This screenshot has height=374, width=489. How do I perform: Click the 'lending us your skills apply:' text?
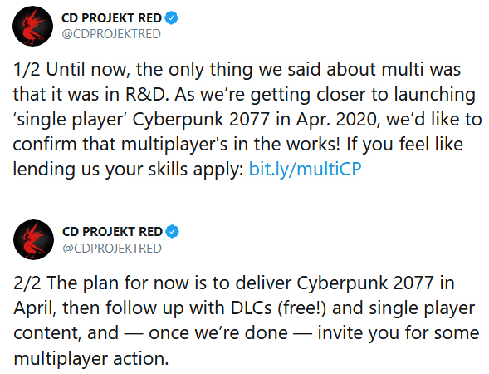click(128, 170)
